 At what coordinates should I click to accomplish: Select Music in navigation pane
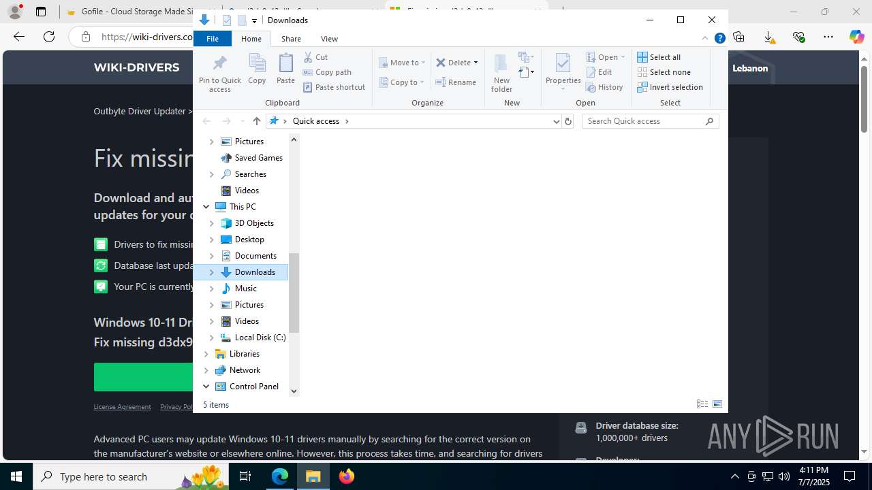[245, 289]
